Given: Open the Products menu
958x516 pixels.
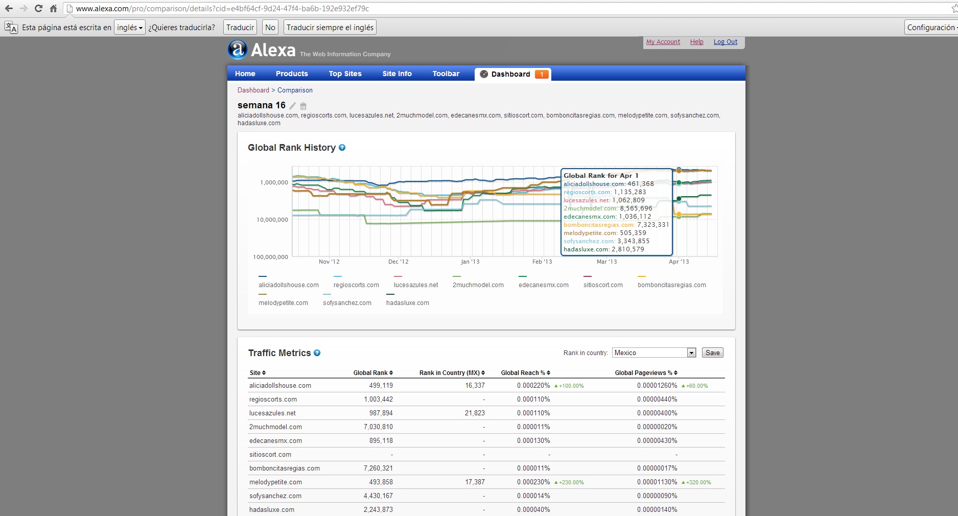Looking at the screenshot, I should pos(292,74).
